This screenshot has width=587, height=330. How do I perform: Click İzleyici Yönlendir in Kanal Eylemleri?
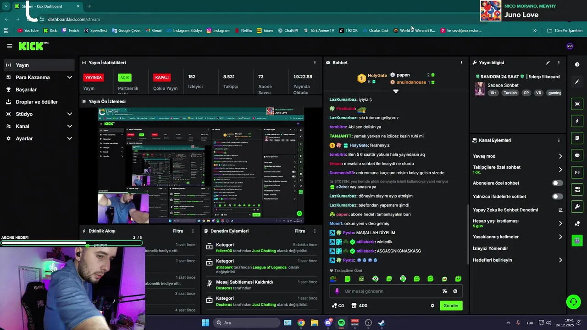[490, 248]
